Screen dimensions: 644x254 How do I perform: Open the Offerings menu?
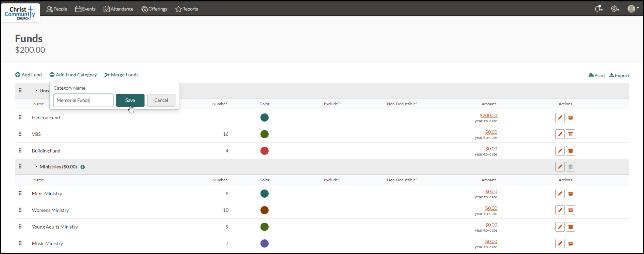pos(154,9)
